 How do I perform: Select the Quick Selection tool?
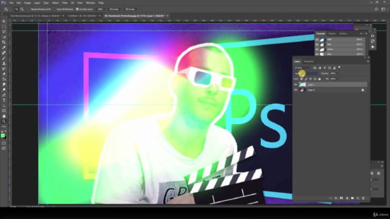click(x=4, y=37)
